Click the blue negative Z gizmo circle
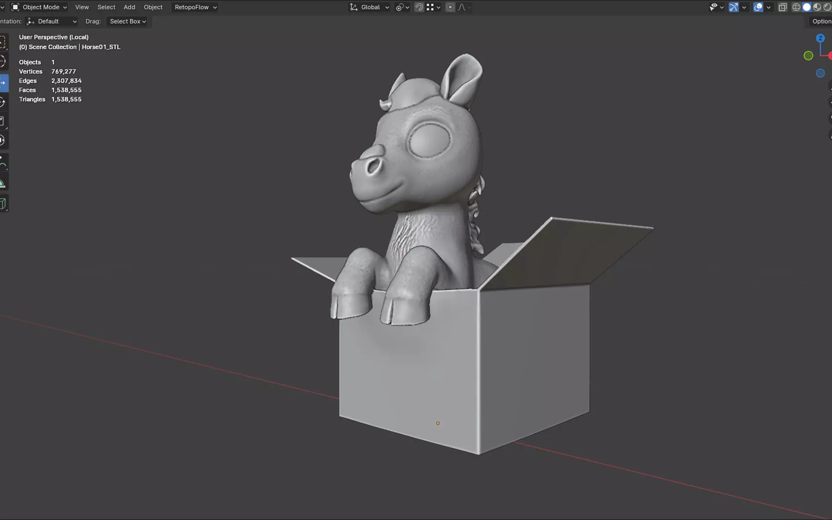 820,73
